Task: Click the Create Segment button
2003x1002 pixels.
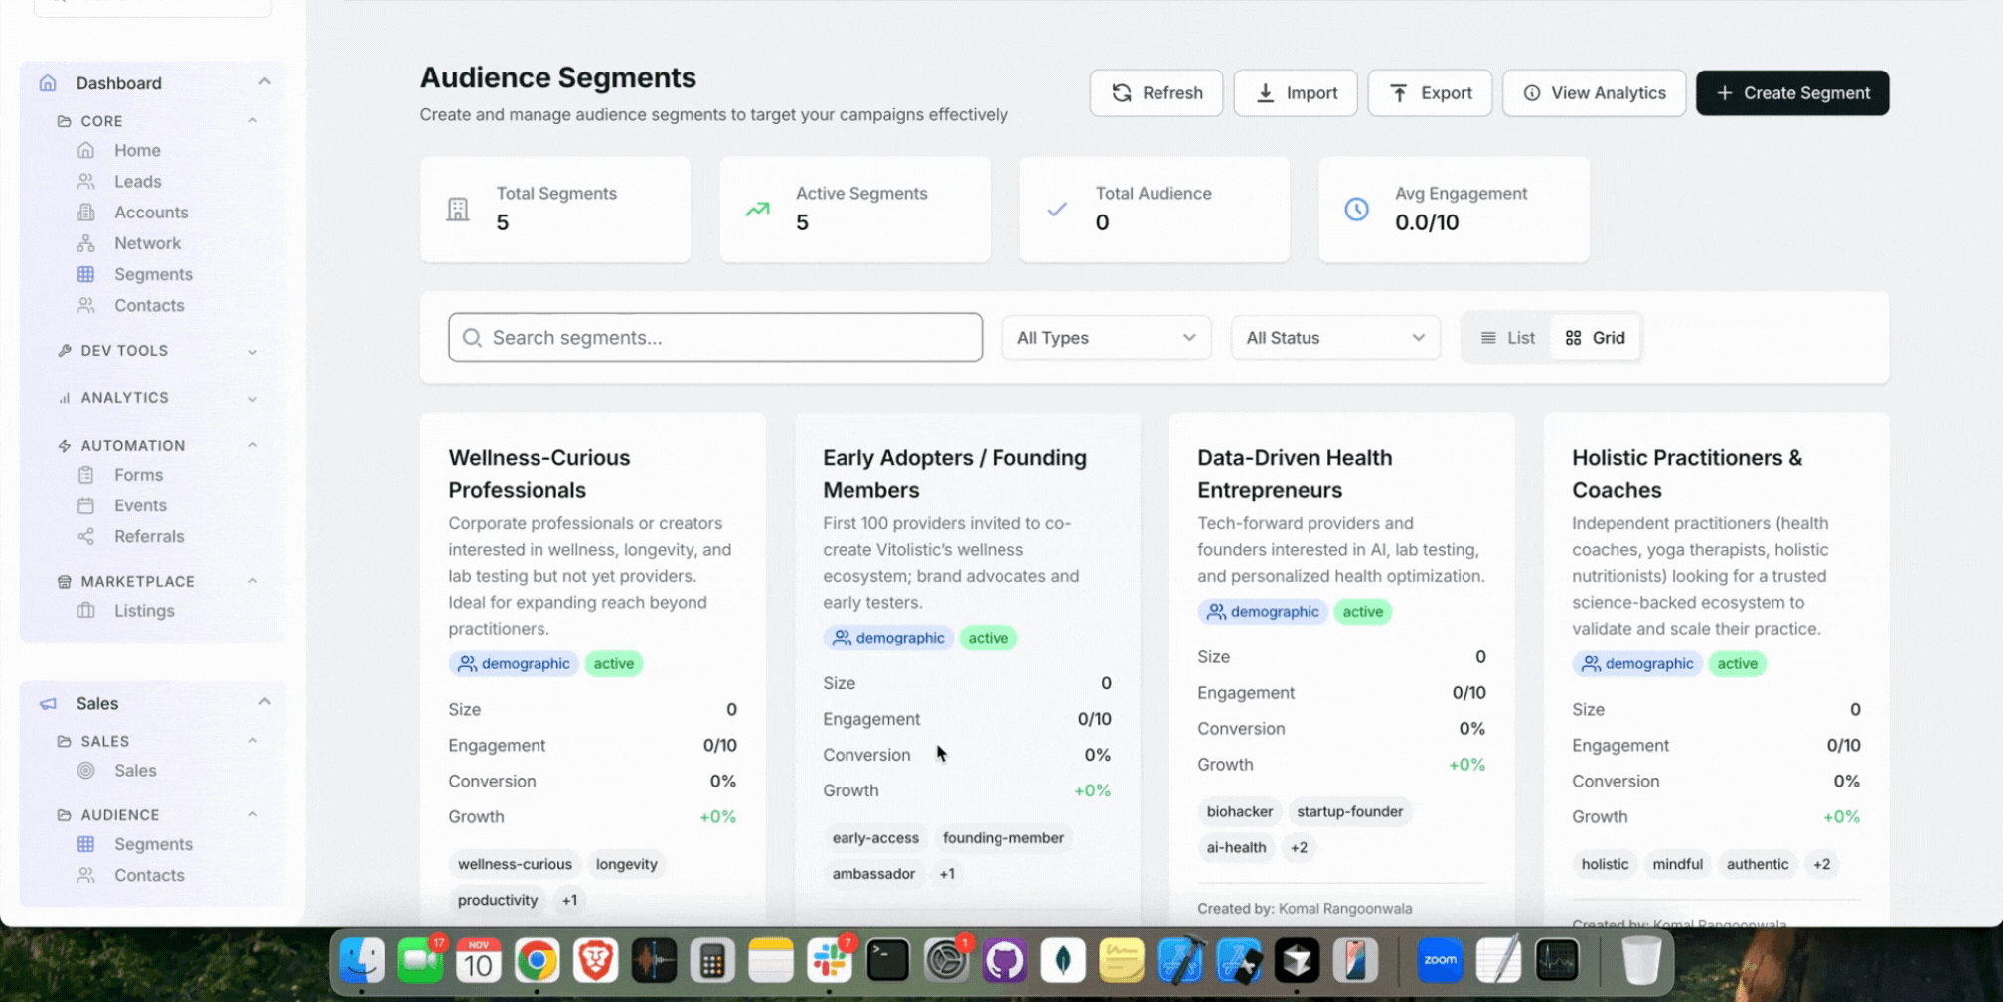Action: pyautogui.click(x=1792, y=92)
